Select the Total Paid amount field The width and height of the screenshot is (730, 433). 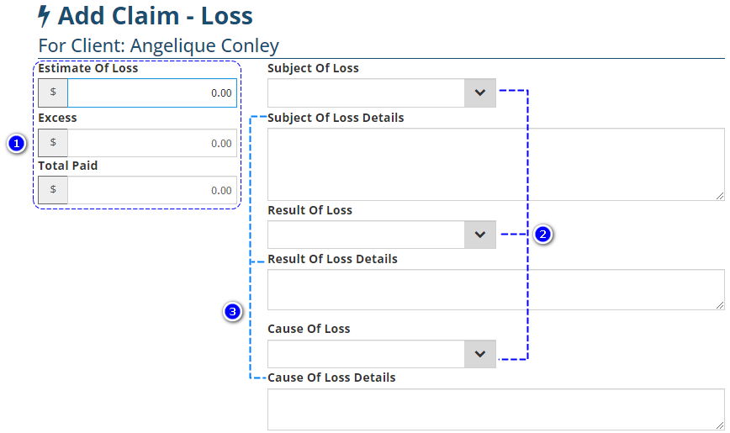point(151,190)
